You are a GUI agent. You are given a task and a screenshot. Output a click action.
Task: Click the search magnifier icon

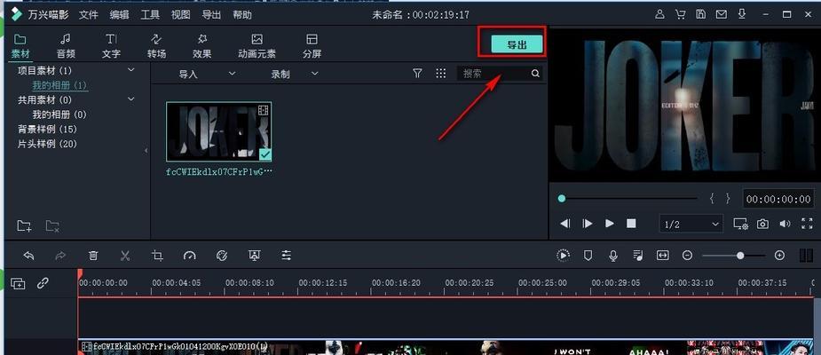535,74
